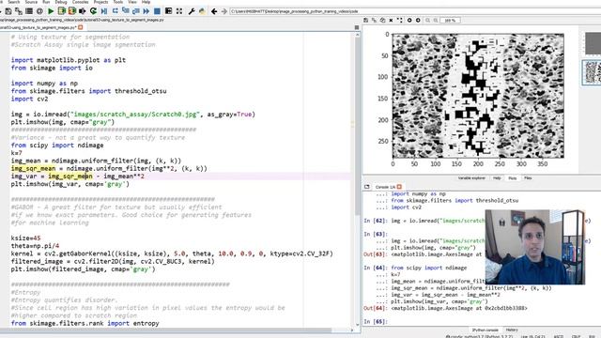Select the first plot thumbnail
601x338 pixels.
593,43
